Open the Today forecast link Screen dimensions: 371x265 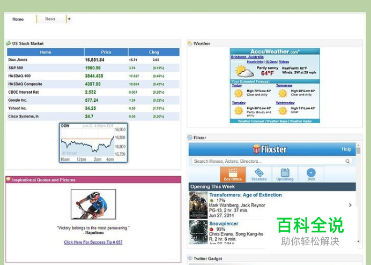click(x=236, y=86)
